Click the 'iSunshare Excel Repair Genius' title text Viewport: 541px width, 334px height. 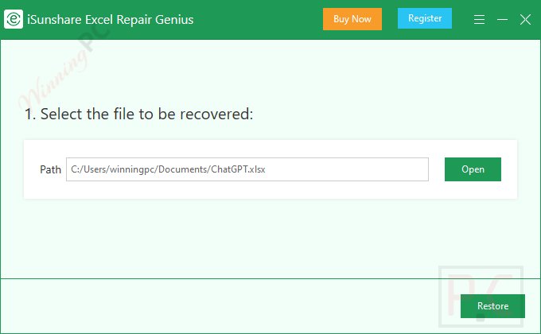(x=111, y=20)
